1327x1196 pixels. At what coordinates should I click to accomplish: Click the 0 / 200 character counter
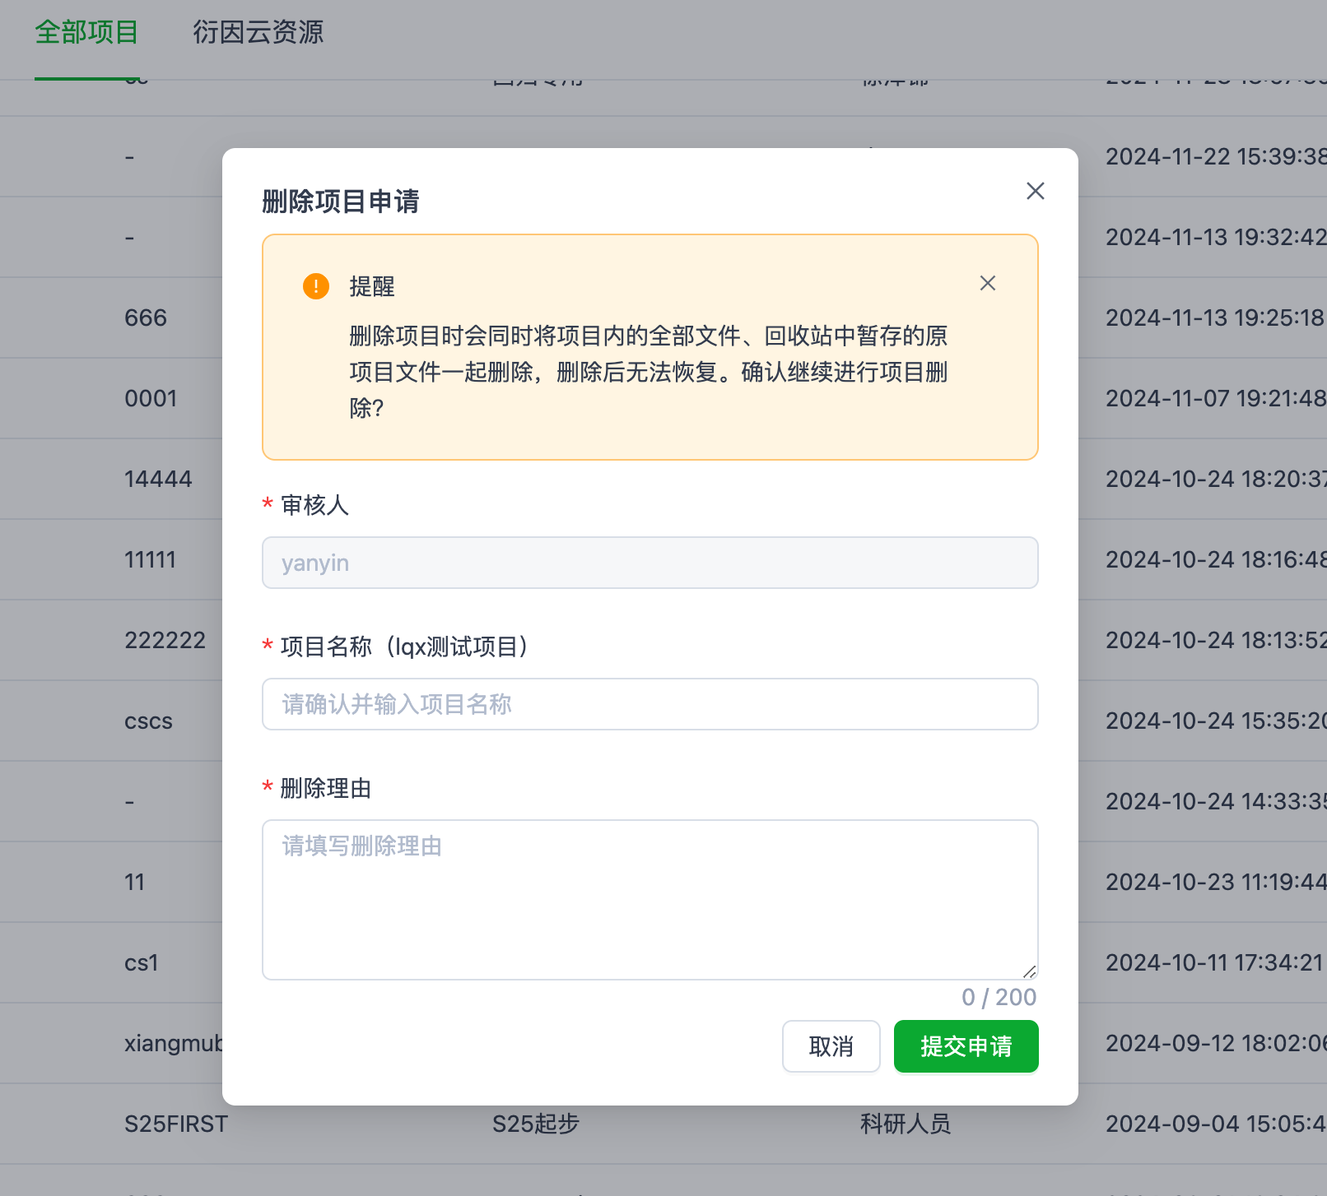tap(999, 997)
